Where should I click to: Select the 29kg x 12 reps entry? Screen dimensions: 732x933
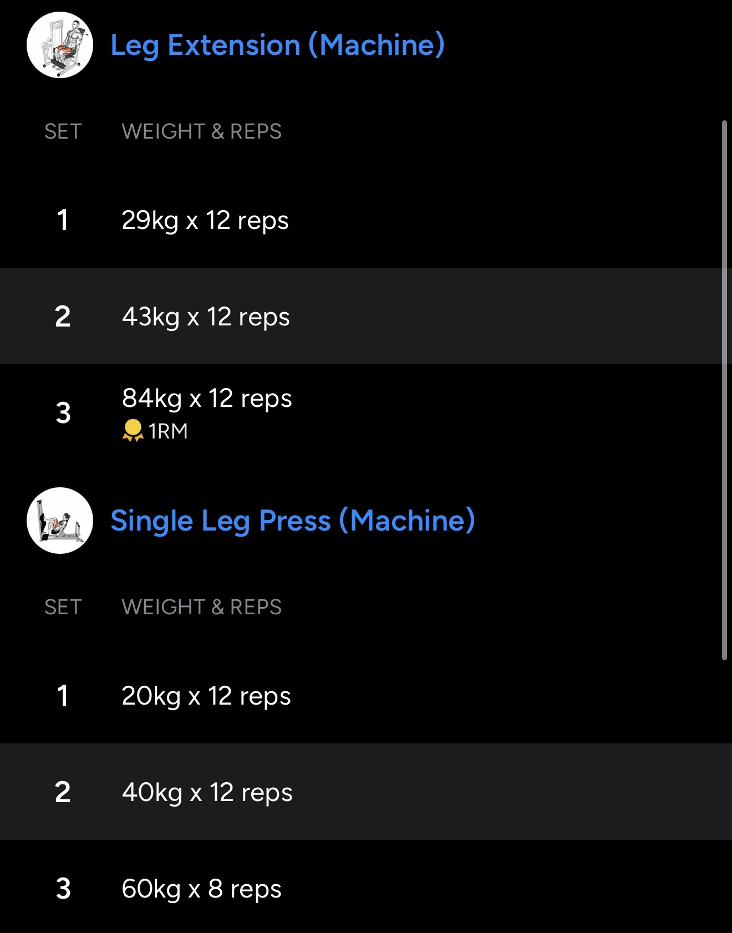click(x=205, y=220)
